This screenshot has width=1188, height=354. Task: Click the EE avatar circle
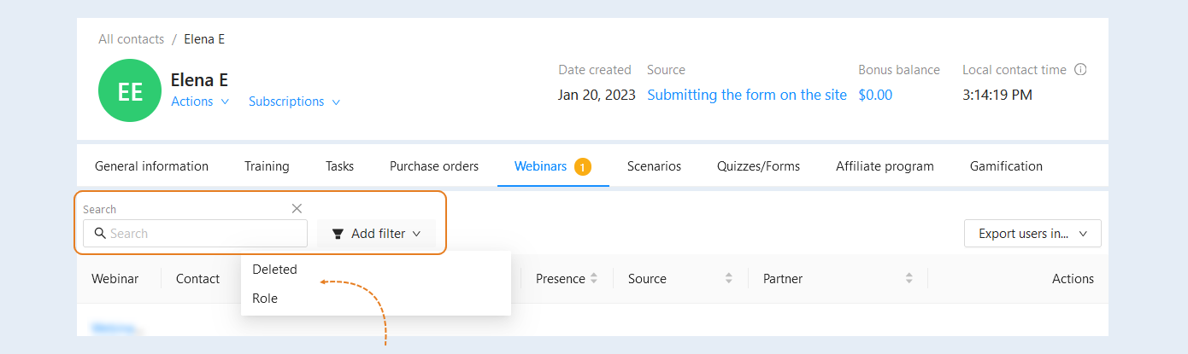coord(130,90)
